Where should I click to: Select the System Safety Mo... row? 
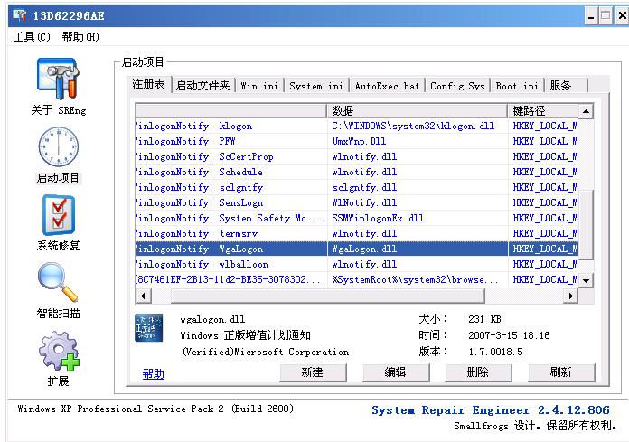357,218
